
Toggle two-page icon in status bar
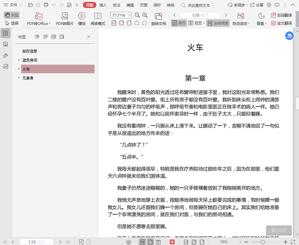coord(158,242)
